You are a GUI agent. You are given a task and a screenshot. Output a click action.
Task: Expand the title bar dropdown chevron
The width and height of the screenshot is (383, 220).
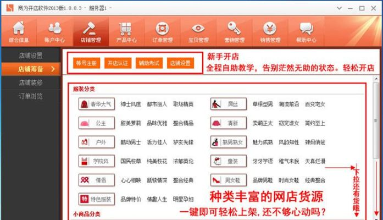pos(339,8)
